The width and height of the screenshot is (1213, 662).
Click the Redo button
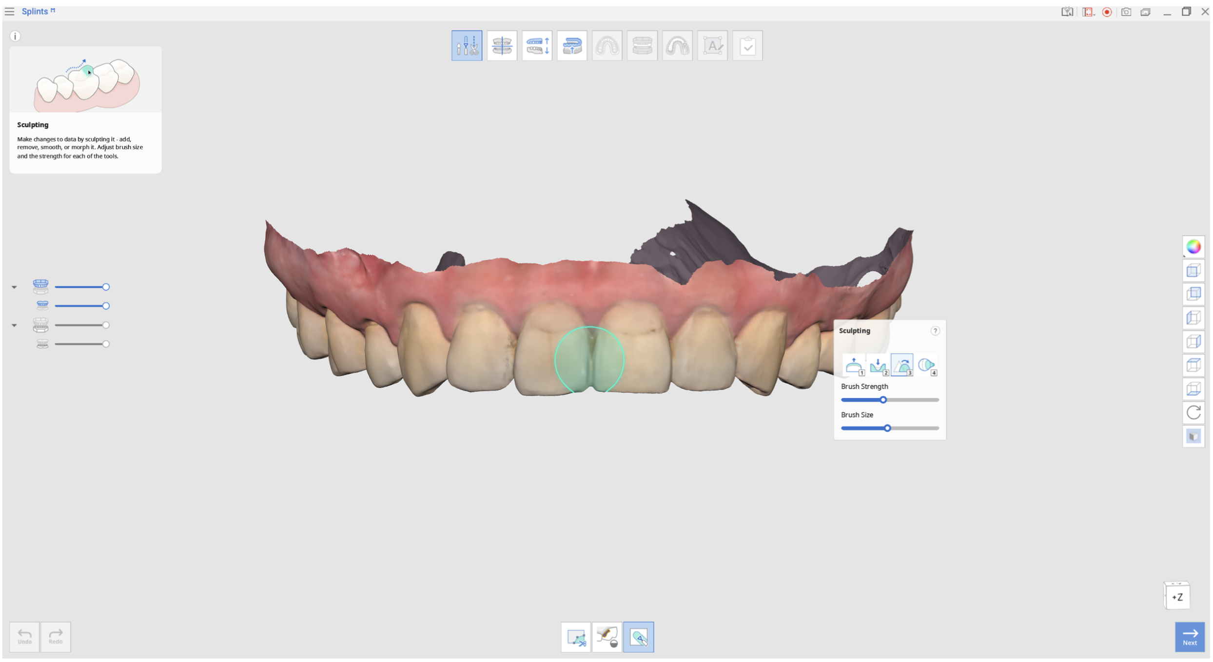coord(56,637)
